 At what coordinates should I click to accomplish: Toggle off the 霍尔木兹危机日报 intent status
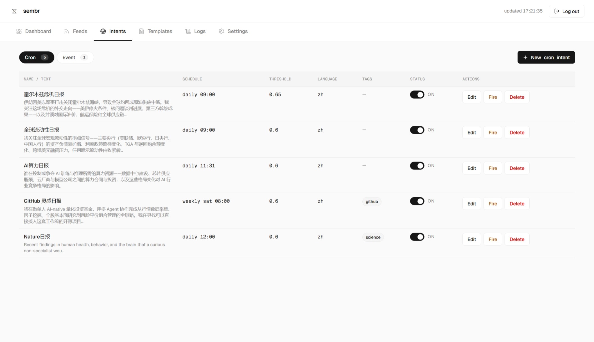tap(417, 94)
